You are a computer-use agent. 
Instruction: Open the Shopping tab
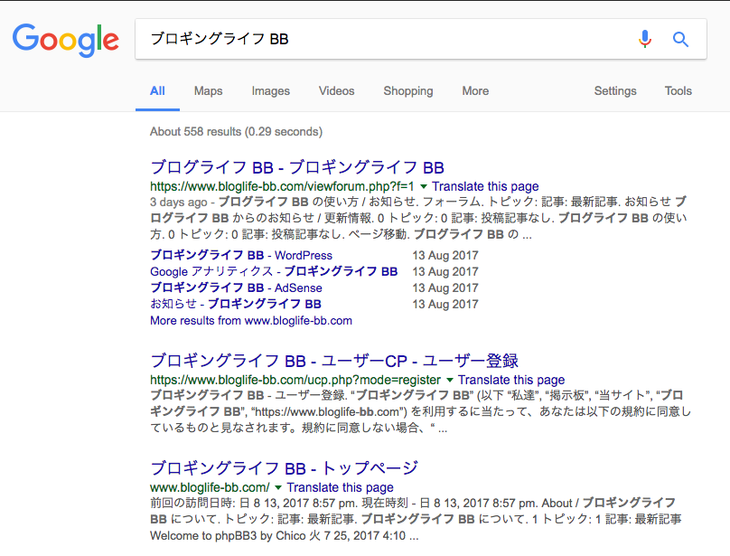point(408,91)
